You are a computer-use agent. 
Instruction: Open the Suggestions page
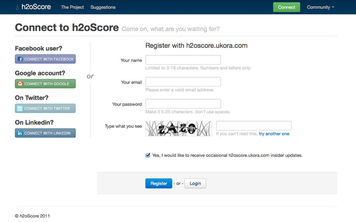coord(103,7)
